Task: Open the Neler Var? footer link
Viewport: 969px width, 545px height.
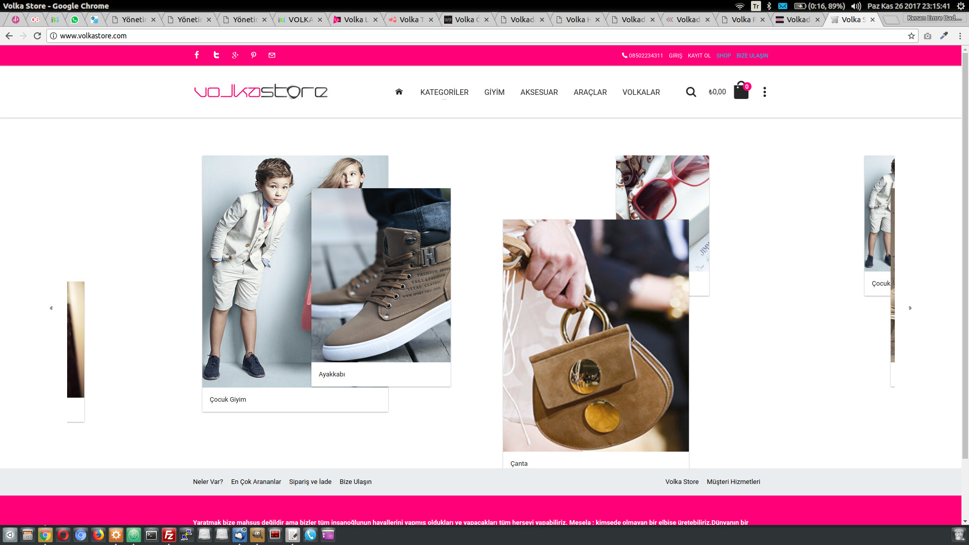Action: (x=208, y=482)
